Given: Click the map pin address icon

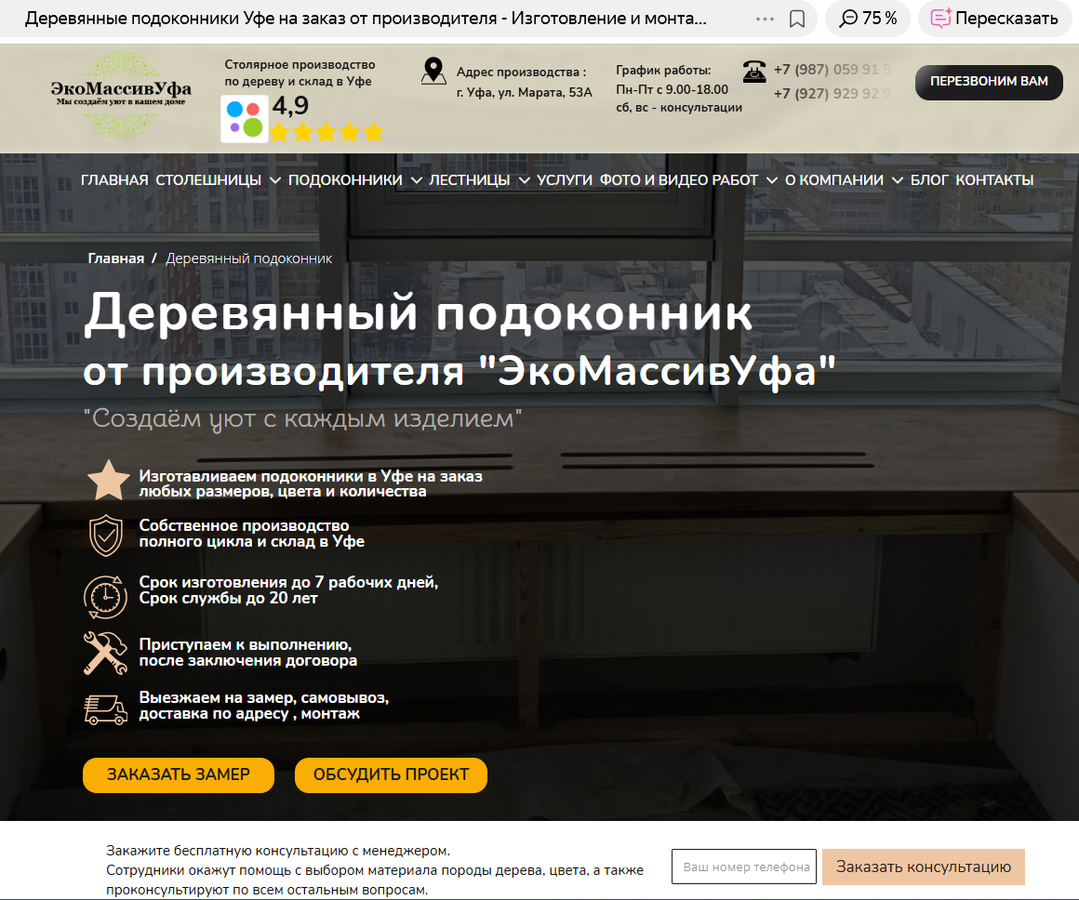Looking at the screenshot, I should pos(433,72).
